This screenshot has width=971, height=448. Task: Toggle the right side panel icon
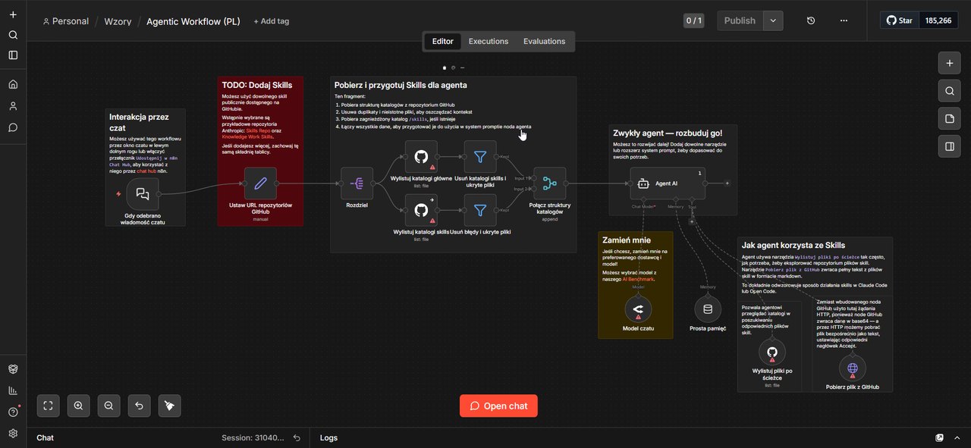pos(949,146)
